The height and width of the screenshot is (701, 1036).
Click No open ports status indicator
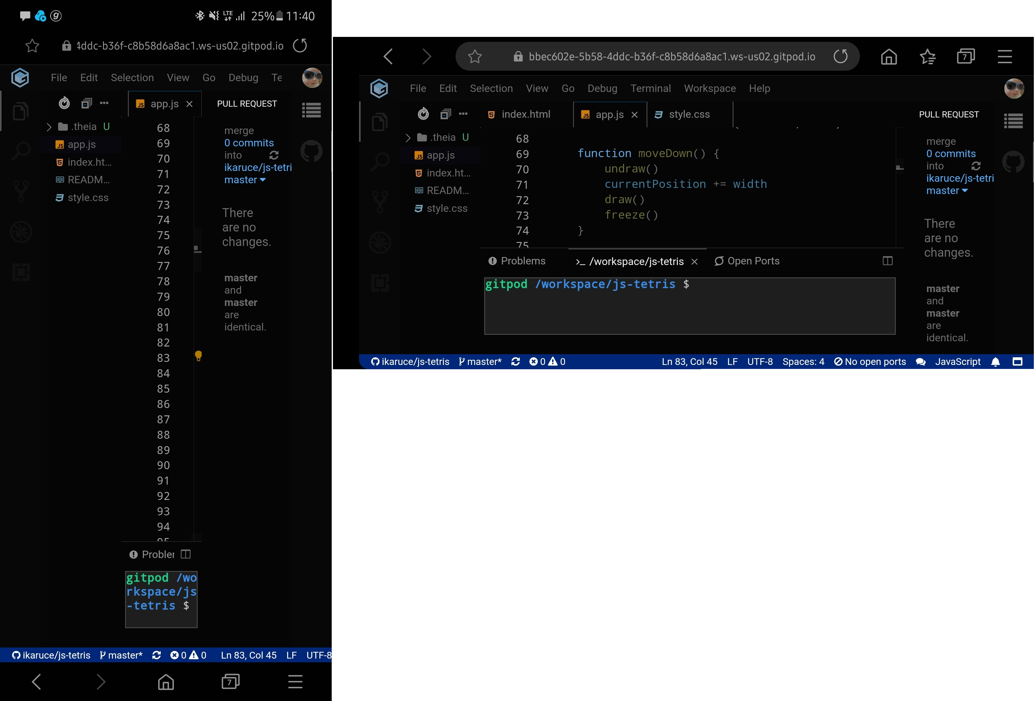click(870, 362)
